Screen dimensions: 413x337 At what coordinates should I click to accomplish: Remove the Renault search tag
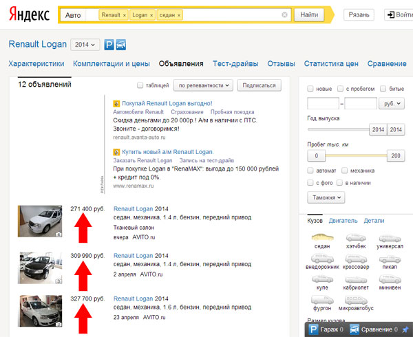pos(125,15)
